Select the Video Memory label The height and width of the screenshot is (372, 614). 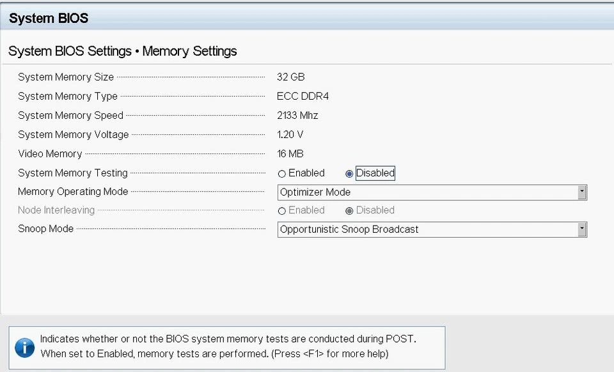[50, 154]
